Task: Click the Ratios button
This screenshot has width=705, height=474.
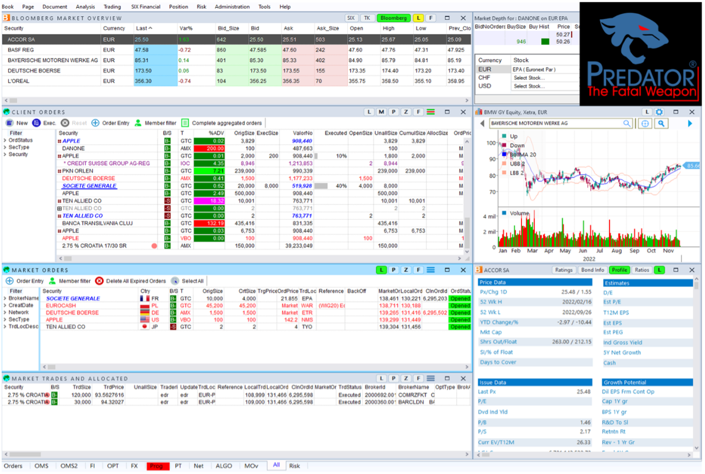Action: pyautogui.click(x=642, y=270)
